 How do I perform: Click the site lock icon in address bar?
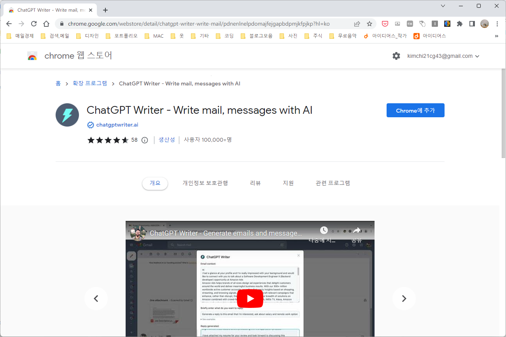(61, 24)
